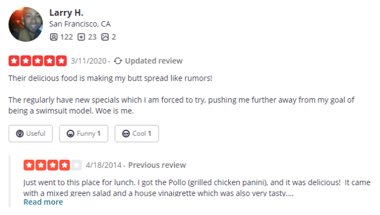380x215 pixels.
Task: Open Larry H.'s profile photo
Action: click(x=26, y=24)
